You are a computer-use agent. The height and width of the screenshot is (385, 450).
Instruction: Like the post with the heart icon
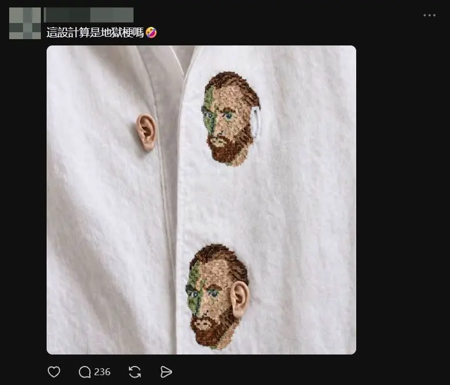tap(54, 372)
